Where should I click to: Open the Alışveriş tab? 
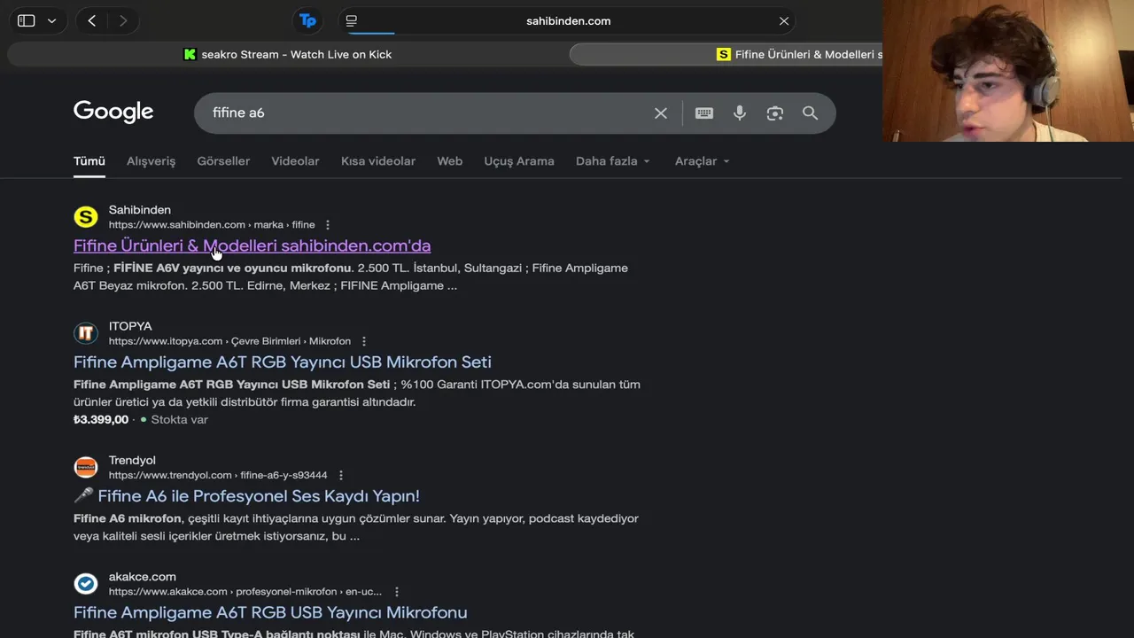151,160
